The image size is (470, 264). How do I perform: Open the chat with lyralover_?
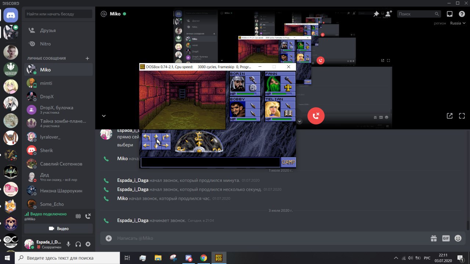58,137
